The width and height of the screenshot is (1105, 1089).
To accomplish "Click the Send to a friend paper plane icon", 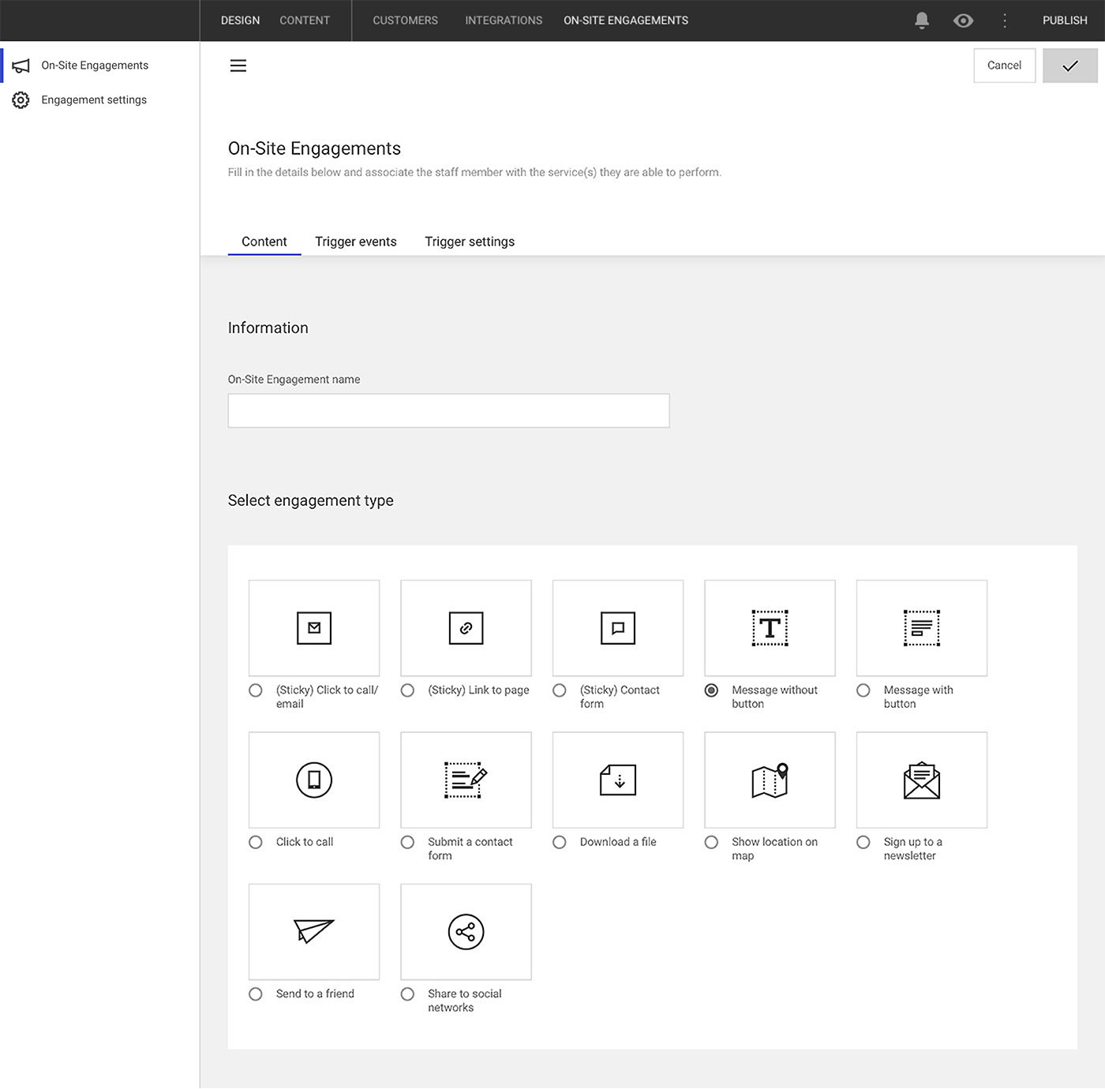I will (x=313, y=931).
